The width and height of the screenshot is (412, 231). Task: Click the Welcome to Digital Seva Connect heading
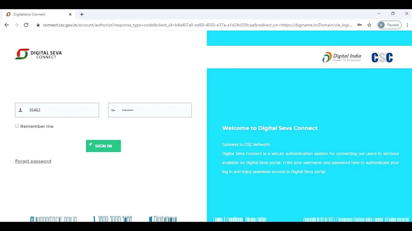click(270, 128)
